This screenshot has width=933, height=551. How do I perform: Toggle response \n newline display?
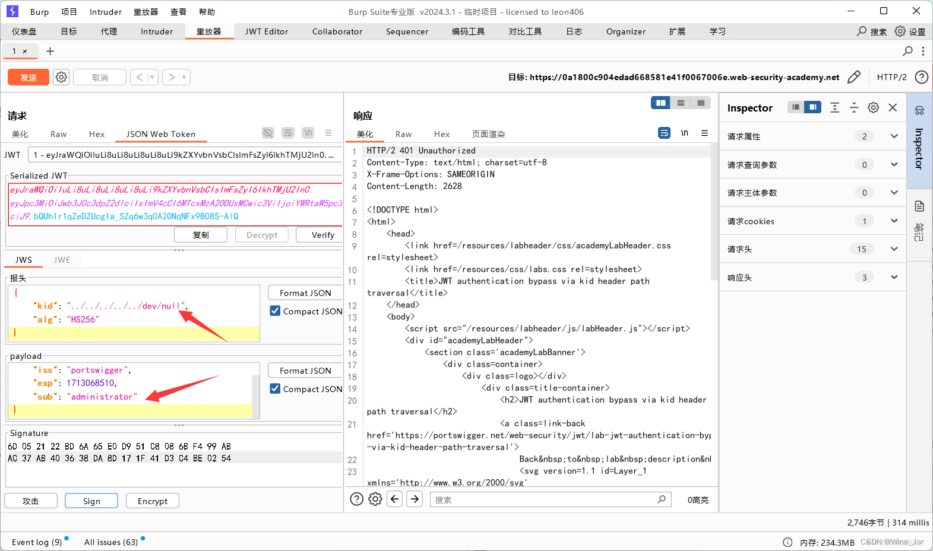coord(685,133)
